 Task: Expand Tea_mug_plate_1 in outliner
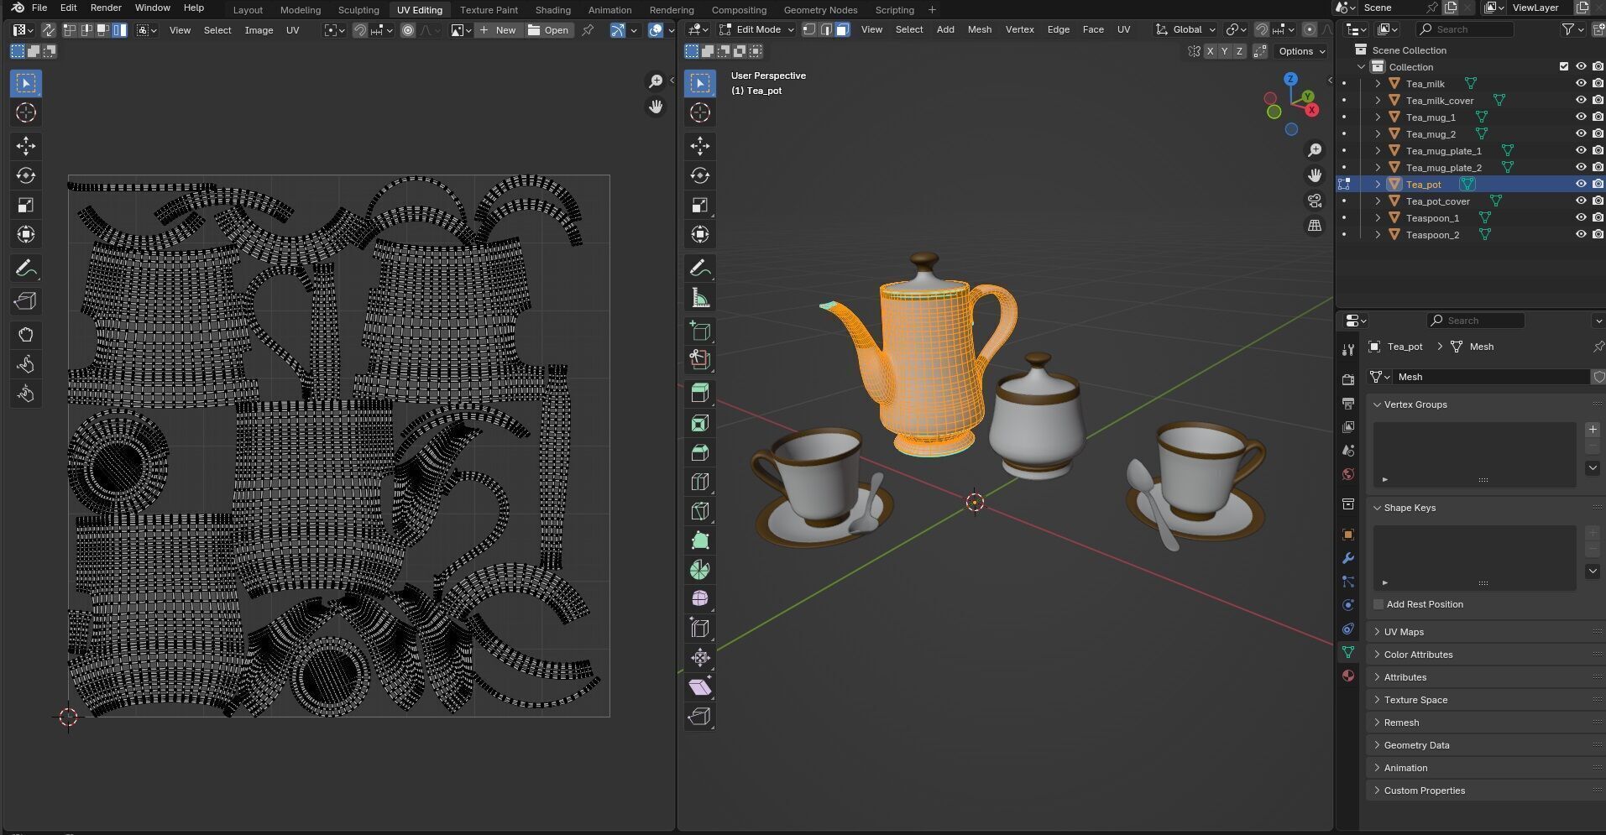1378,151
